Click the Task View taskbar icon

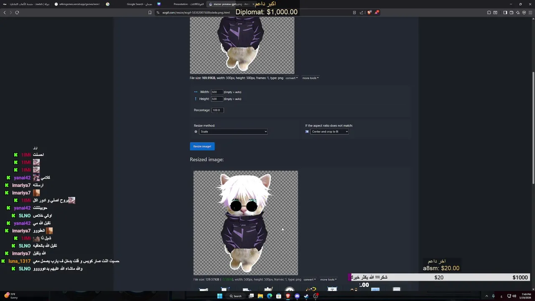tap(251, 296)
